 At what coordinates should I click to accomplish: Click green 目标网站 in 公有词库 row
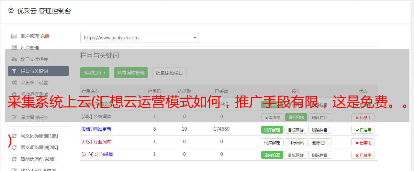pos(296,117)
